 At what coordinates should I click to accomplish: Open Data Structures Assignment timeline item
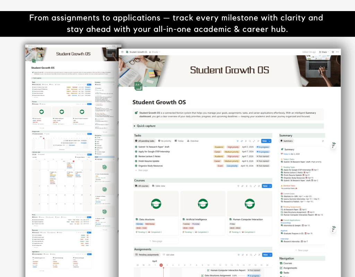pyautogui.click(x=218, y=276)
